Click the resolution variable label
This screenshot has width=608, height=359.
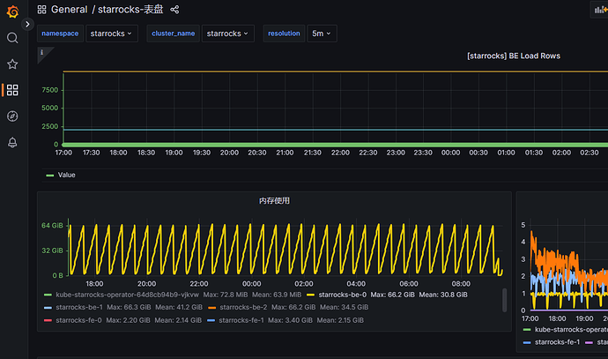284,34
